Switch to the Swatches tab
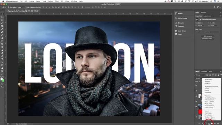The width and height of the screenshot is (222, 125). pos(204,12)
